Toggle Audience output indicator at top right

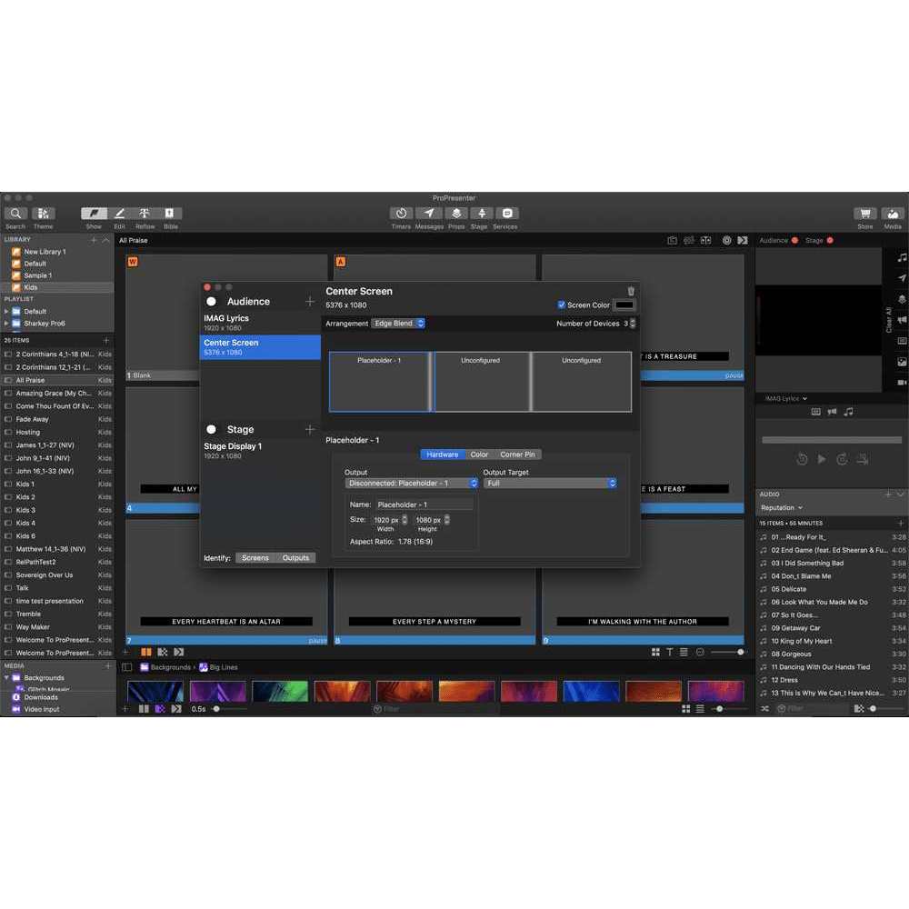[794, 241]
